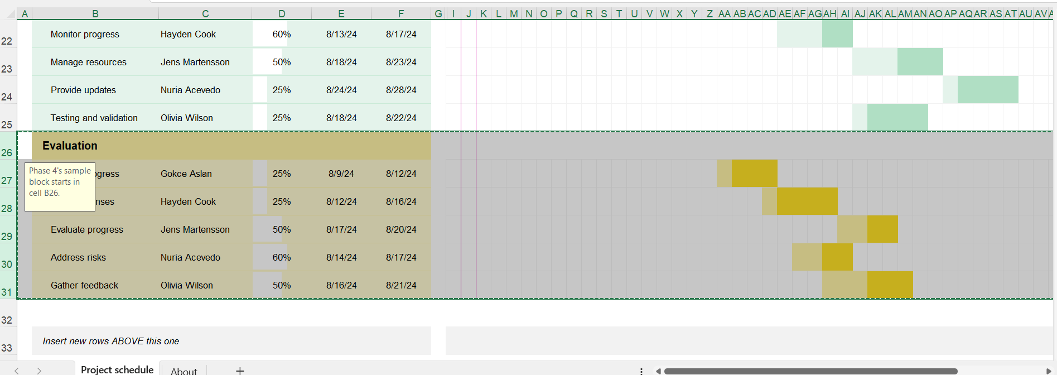
Task: Click horizontal scrollbar right arrow
Action: 1049,371
